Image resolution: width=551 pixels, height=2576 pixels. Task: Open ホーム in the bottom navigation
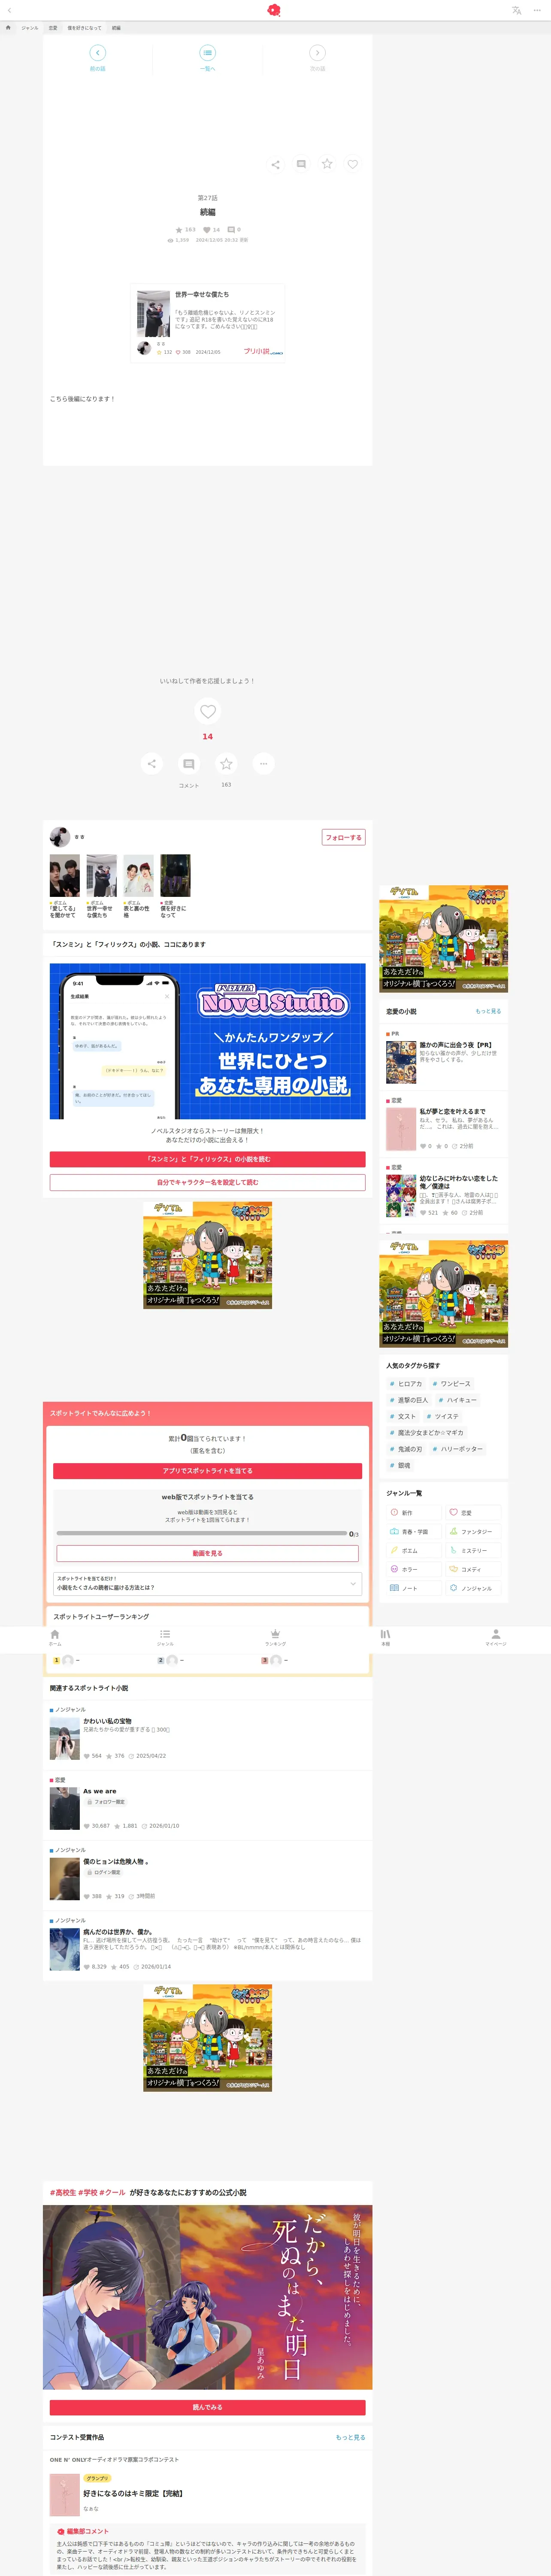[x=55, y=1638]
